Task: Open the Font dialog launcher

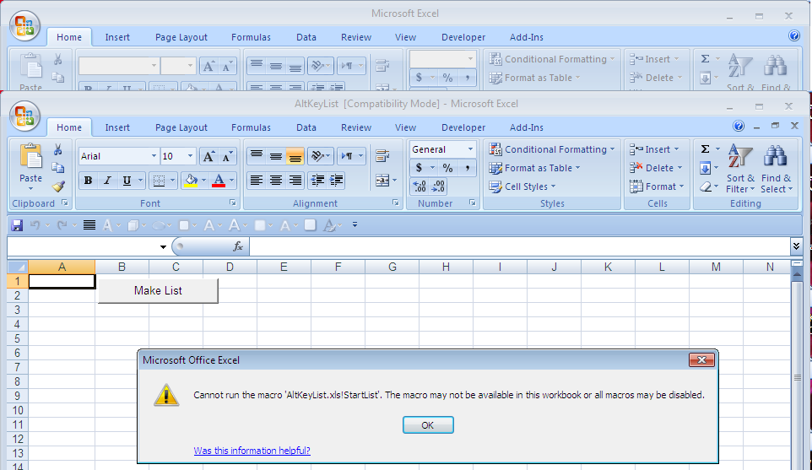Action: pos(232,203)
